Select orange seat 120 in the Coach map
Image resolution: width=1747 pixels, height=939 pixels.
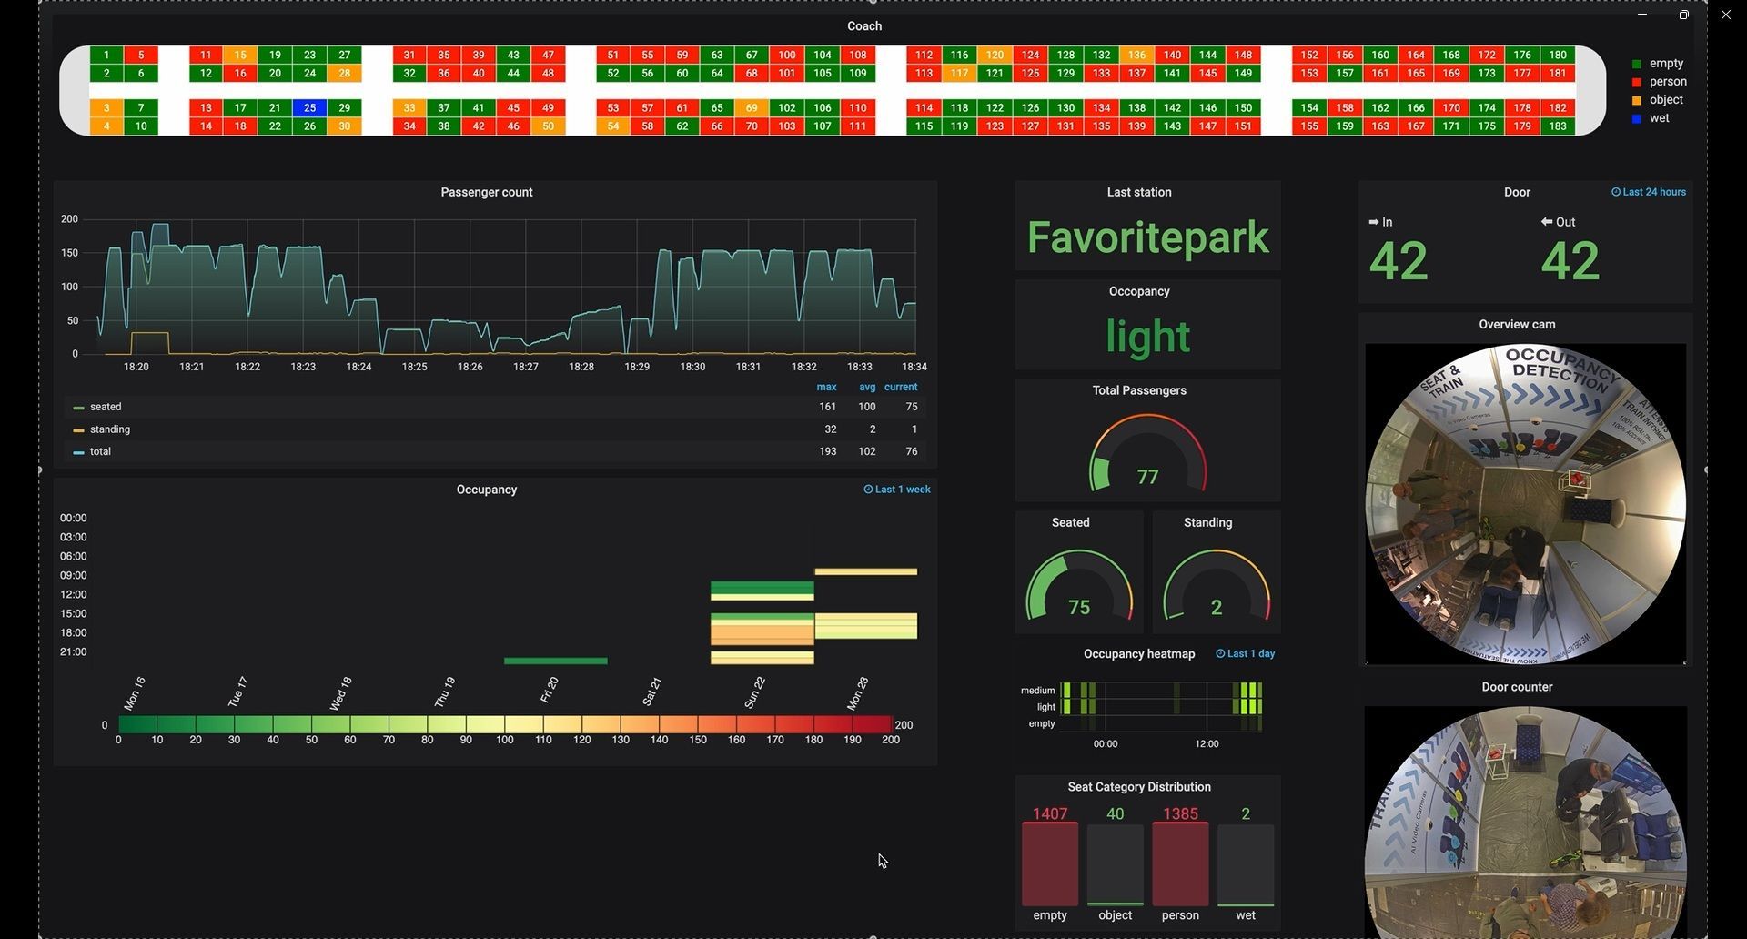point(995,55)
